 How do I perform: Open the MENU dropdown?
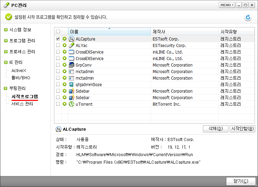pyautogui.click(x=227, y=5)
